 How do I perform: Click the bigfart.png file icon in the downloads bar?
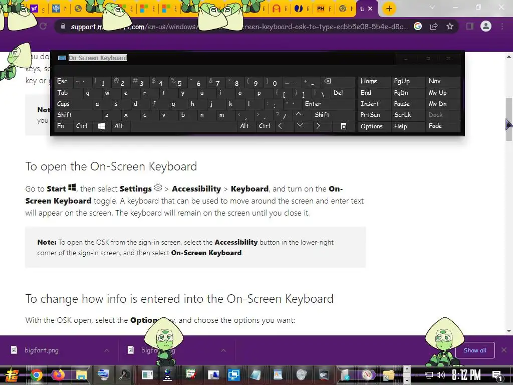[x=14, y=350]
